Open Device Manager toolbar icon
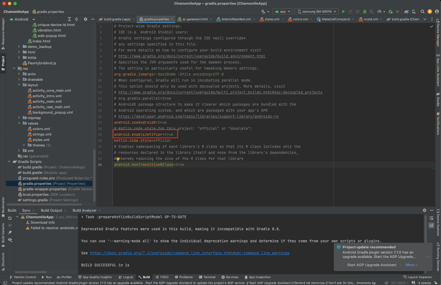Image resolution: width=441 pixels, height=285 pixels. tap(414, 11)
